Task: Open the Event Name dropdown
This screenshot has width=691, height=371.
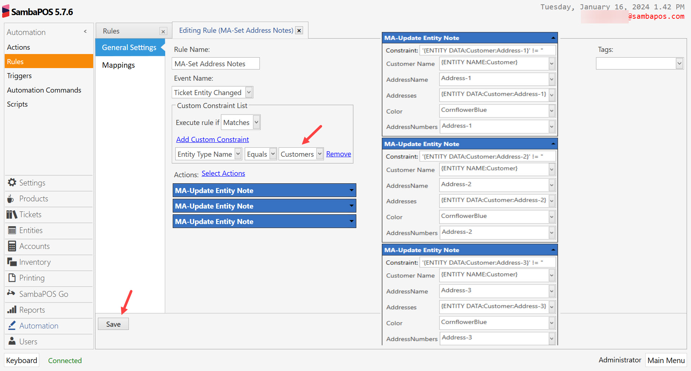Action: point(248,92)
